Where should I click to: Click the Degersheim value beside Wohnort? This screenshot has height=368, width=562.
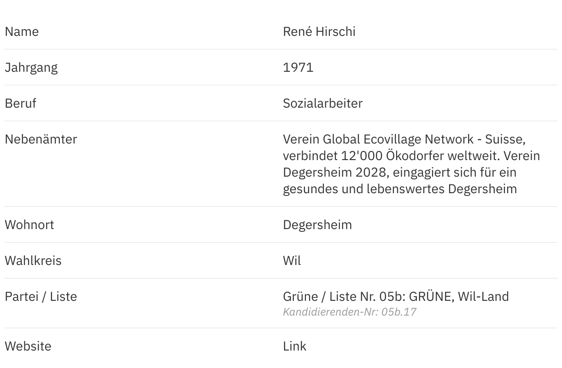pos(317,225)
